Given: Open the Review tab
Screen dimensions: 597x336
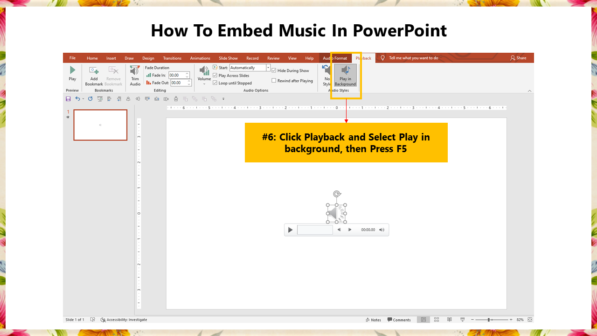Looking at the screenshot, I should pos(273,58).
